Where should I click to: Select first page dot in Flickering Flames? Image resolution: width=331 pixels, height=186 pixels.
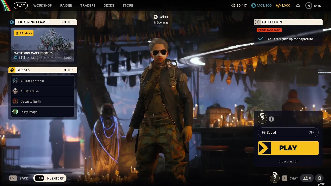[65, 22]
